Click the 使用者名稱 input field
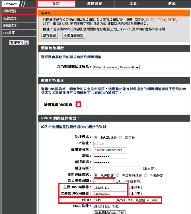 pyautogui.click(x=110, y=150)
